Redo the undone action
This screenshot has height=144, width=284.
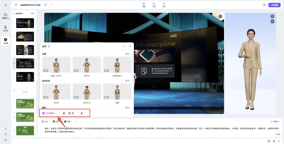click(51, 5)
